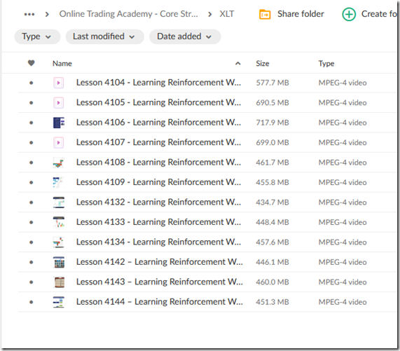Click video file icon for Lesson 4107
400x351 pixels.
(59, 143)
